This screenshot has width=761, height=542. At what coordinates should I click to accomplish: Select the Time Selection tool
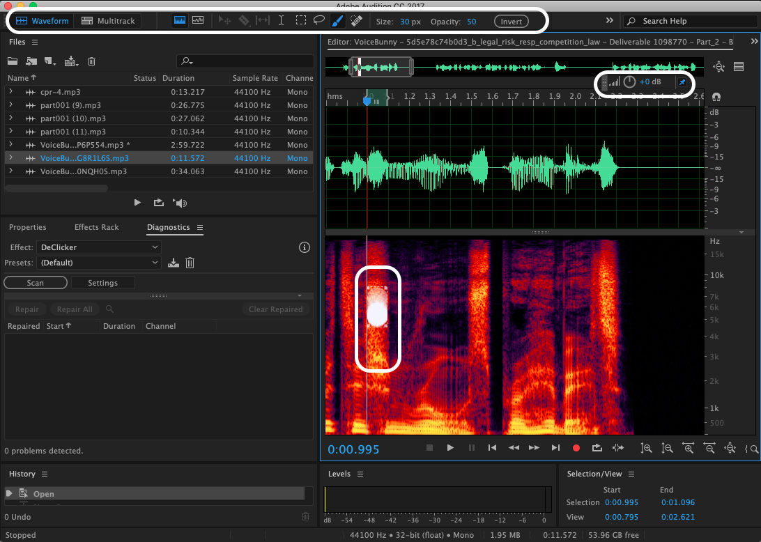tap(281, 21)
